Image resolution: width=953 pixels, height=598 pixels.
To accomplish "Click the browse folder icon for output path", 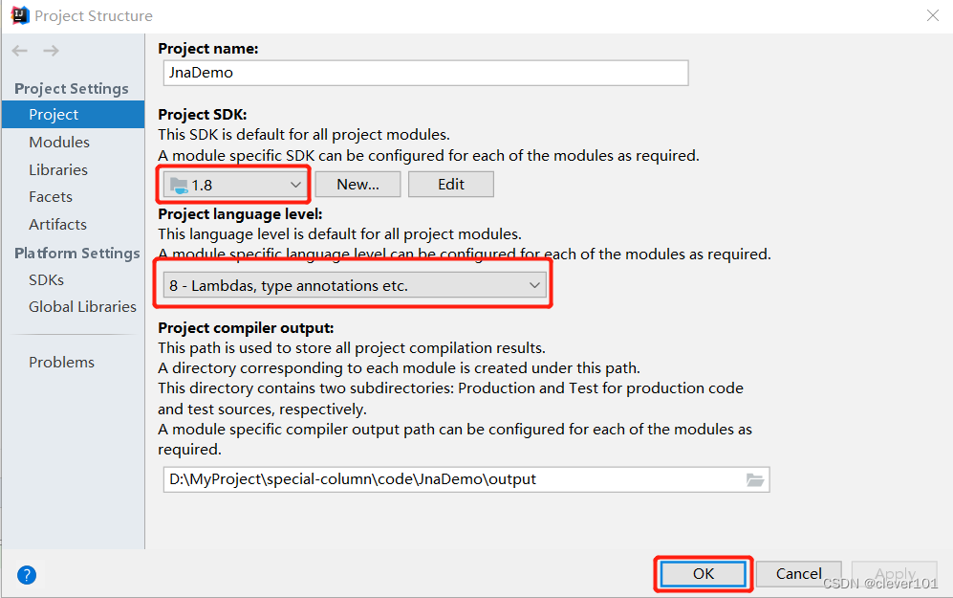I will [755, 479].
